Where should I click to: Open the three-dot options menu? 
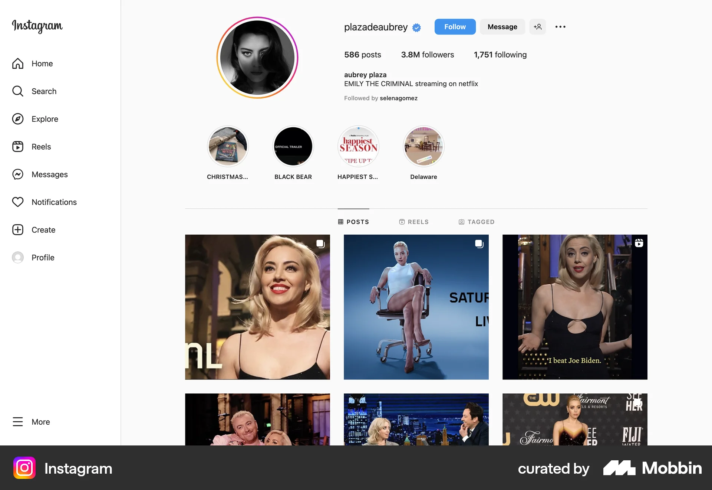(x=560, y=26)
